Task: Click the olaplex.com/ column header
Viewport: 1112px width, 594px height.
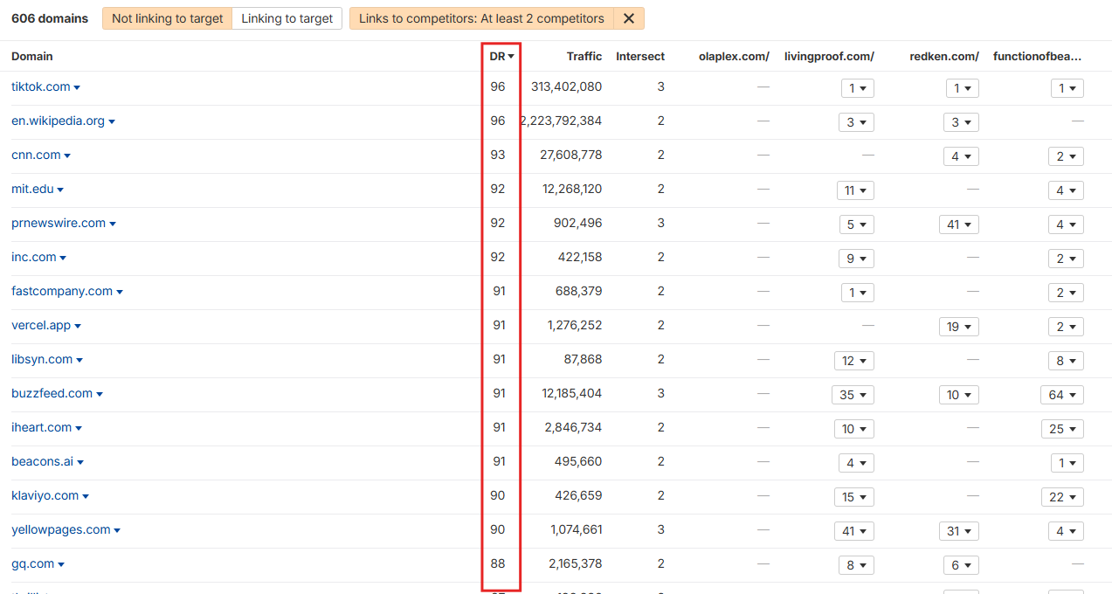Action: (734, 56)
